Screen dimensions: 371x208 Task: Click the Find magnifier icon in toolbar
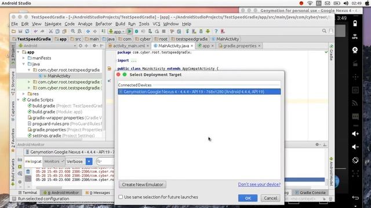tap(73, 31)
